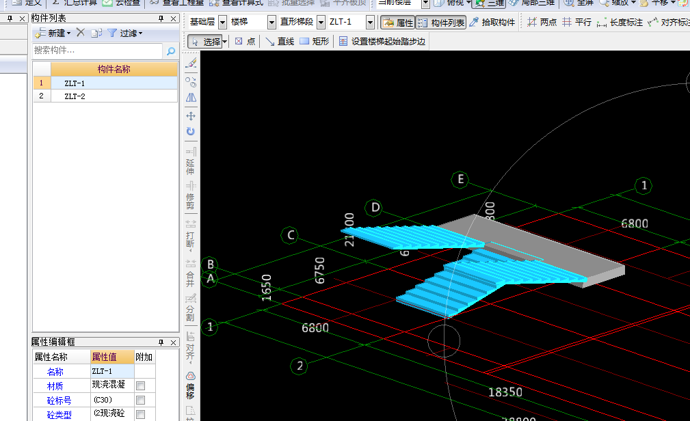Screen dimensions: 690x421
Task: Close the 属性编辑框 panel
Action: pyautogui.click(x=174, y=342)
